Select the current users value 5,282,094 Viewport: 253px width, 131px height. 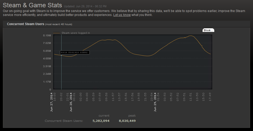[x=101, y=121]
